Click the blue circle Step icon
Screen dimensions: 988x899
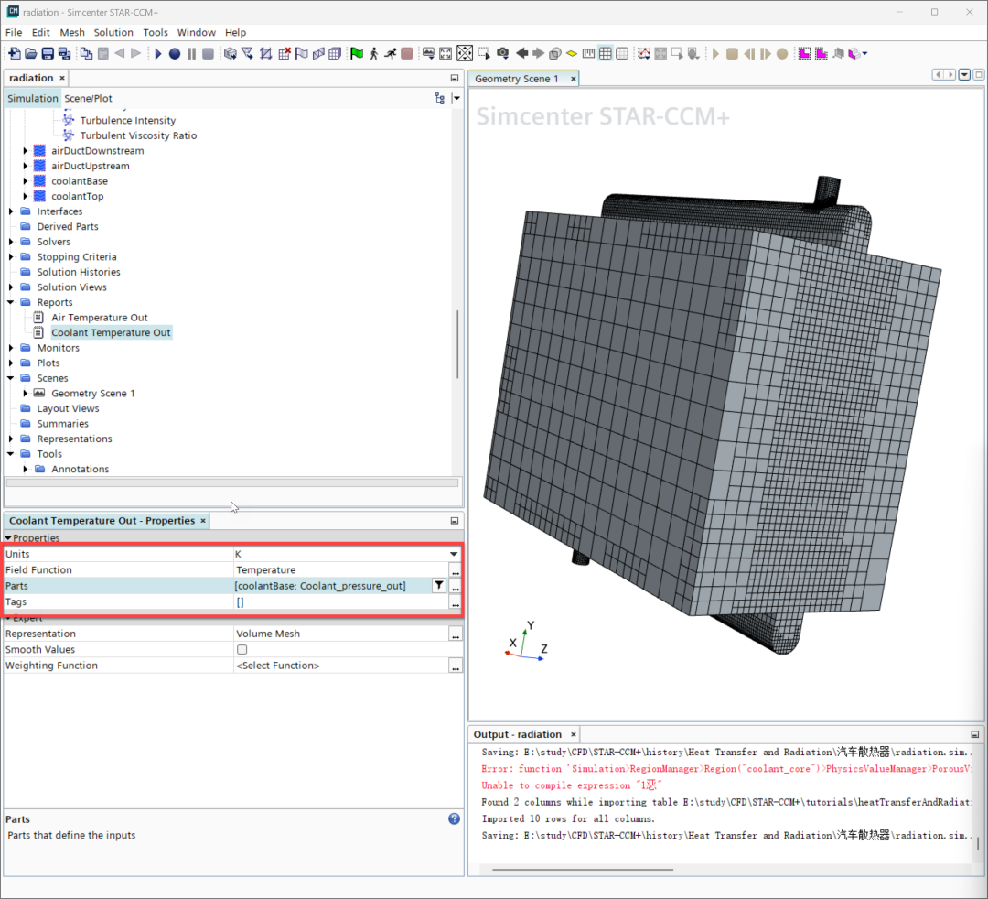coord(175,54)
